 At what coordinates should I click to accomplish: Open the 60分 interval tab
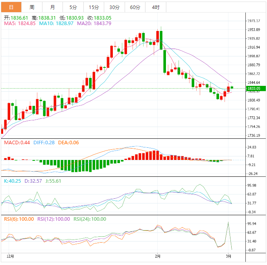click(135, 7)
